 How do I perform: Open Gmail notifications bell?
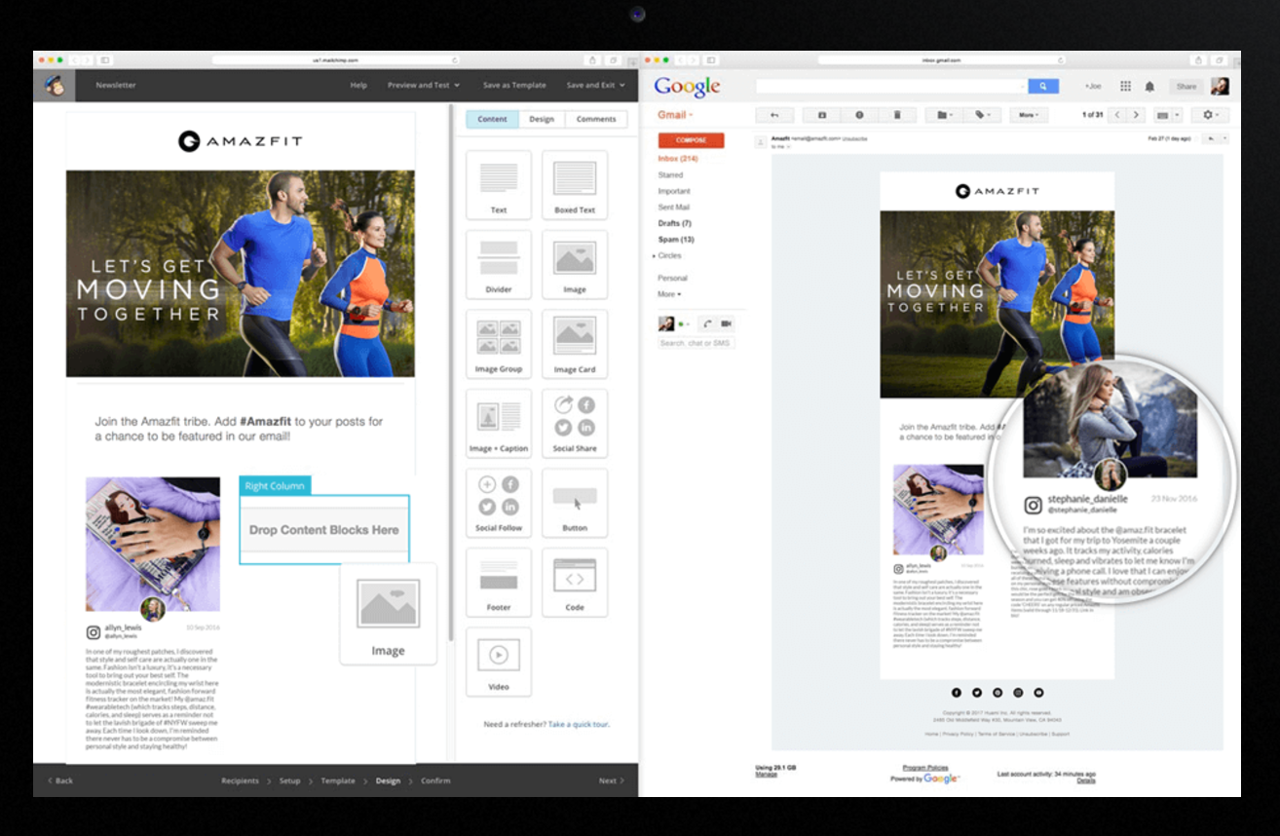tap(1149, 87)
